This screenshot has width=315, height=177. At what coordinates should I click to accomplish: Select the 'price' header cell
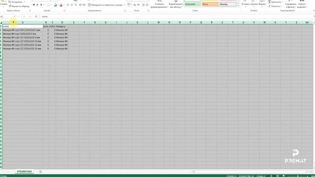(46, 26)
